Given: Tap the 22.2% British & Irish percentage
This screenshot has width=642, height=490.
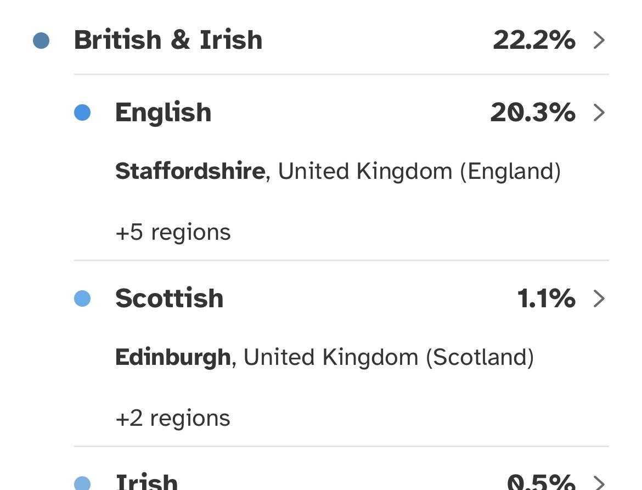Looking at the screenshot, I should [533, 40].
